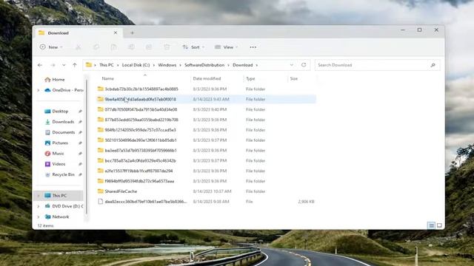This screenshot has height=266, width=474.
Task: Open the See more ellipsis menu
Action: point(253,47)
